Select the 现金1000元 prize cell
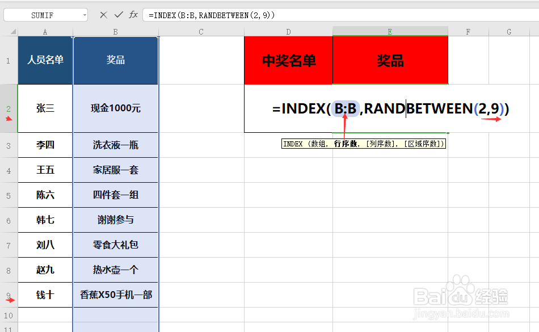The image size is (539, 332). 116,108
